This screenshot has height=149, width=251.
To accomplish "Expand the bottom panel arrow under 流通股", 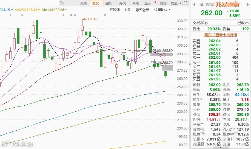I will point(221,147).
